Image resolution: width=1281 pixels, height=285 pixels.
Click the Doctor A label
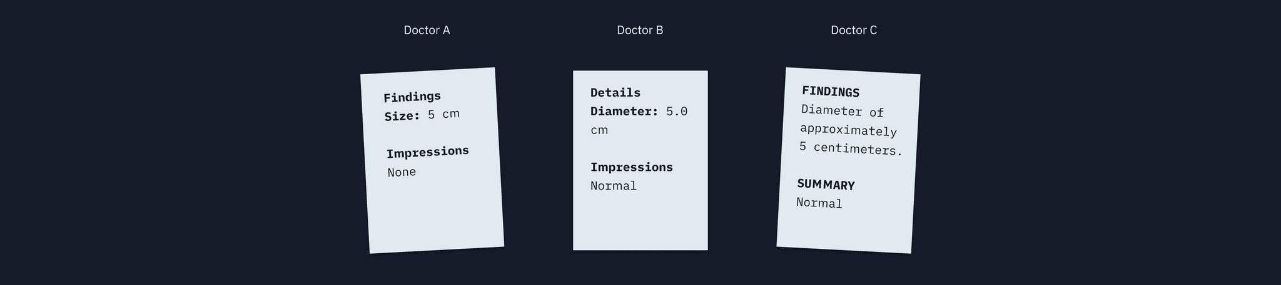(427, 30)
